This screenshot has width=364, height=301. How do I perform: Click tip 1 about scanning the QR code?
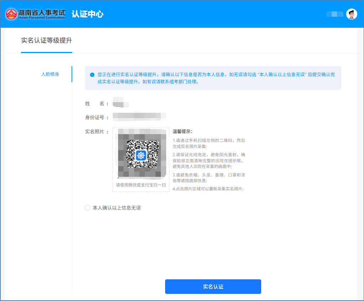tap(209, 143)
